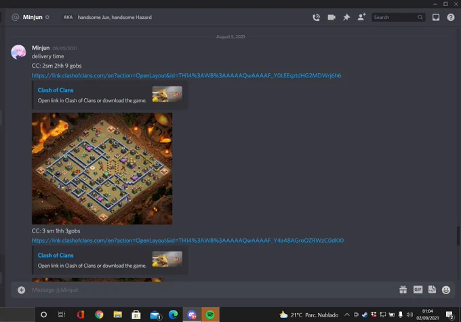This screenshot has width=461, height=322.
Task: Open File Explorer from taskbar
Action: [117, 315]
